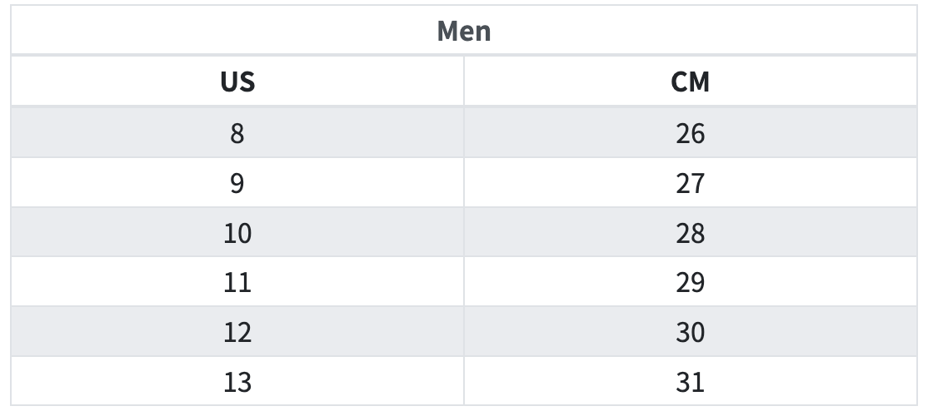Image resolution: width=933 pixels, height=416 pixels.
Task: Select the "CM" column header
Action: pyautogui.click(x=690, y=82)
